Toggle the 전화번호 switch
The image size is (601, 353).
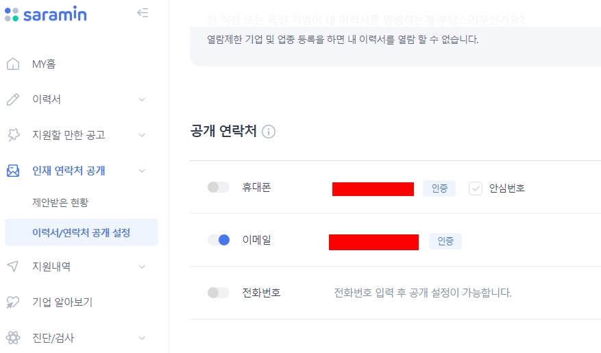click(x=219, y=293)
